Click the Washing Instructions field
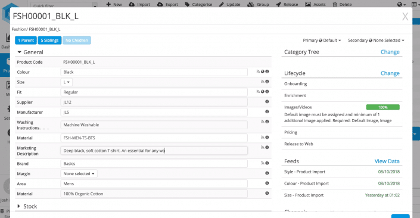Viewport: 420px width, 218px height. click(x=154, y=125)
